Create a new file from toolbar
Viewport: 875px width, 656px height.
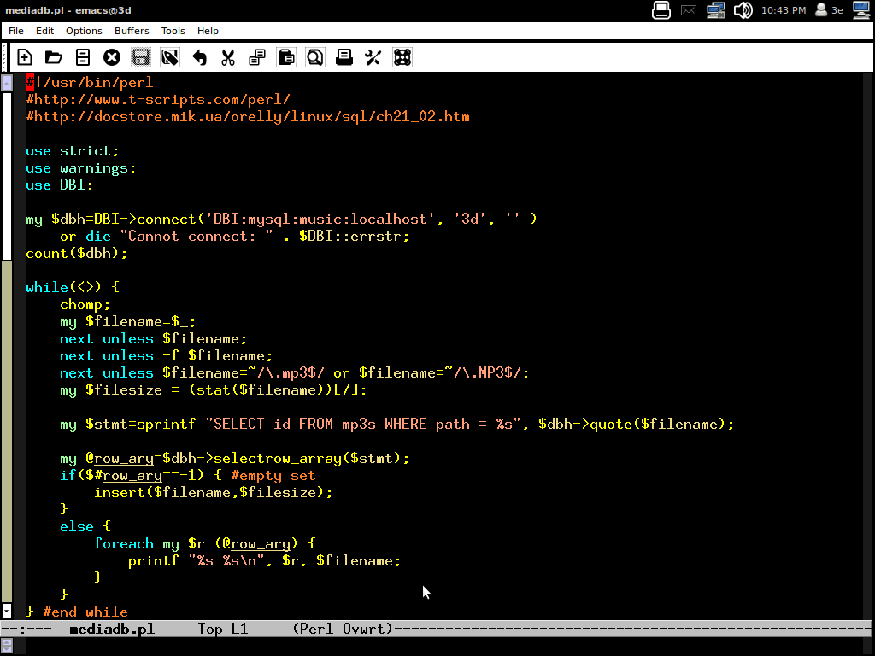tap(25, 57)
